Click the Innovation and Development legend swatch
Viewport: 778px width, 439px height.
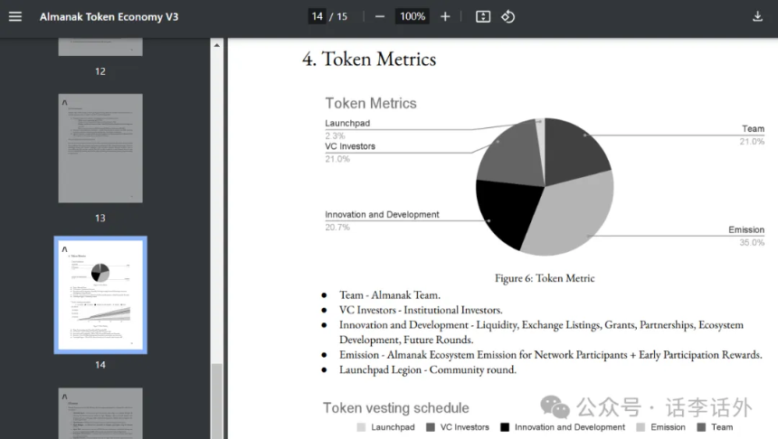point(505,427)
